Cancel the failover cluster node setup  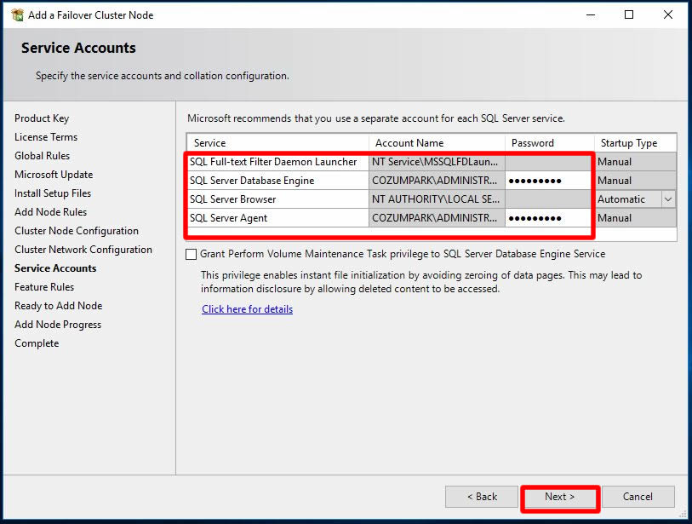tap(638, 497)
